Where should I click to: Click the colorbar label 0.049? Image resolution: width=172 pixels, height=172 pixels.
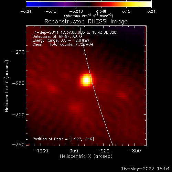tap(101, 11)
